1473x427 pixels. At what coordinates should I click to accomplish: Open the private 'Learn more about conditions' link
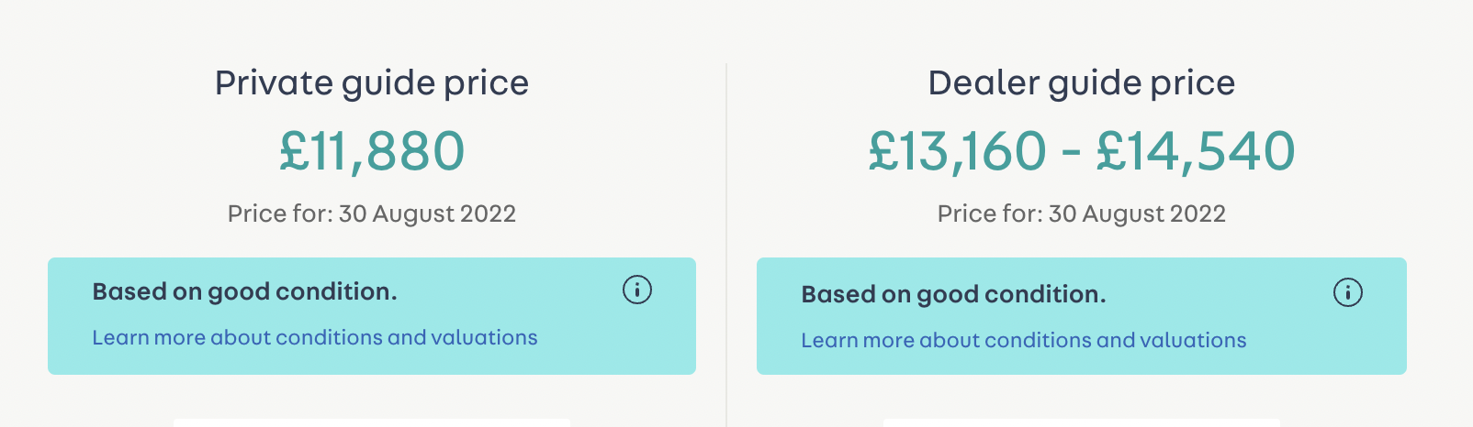(x=314, y=338)
